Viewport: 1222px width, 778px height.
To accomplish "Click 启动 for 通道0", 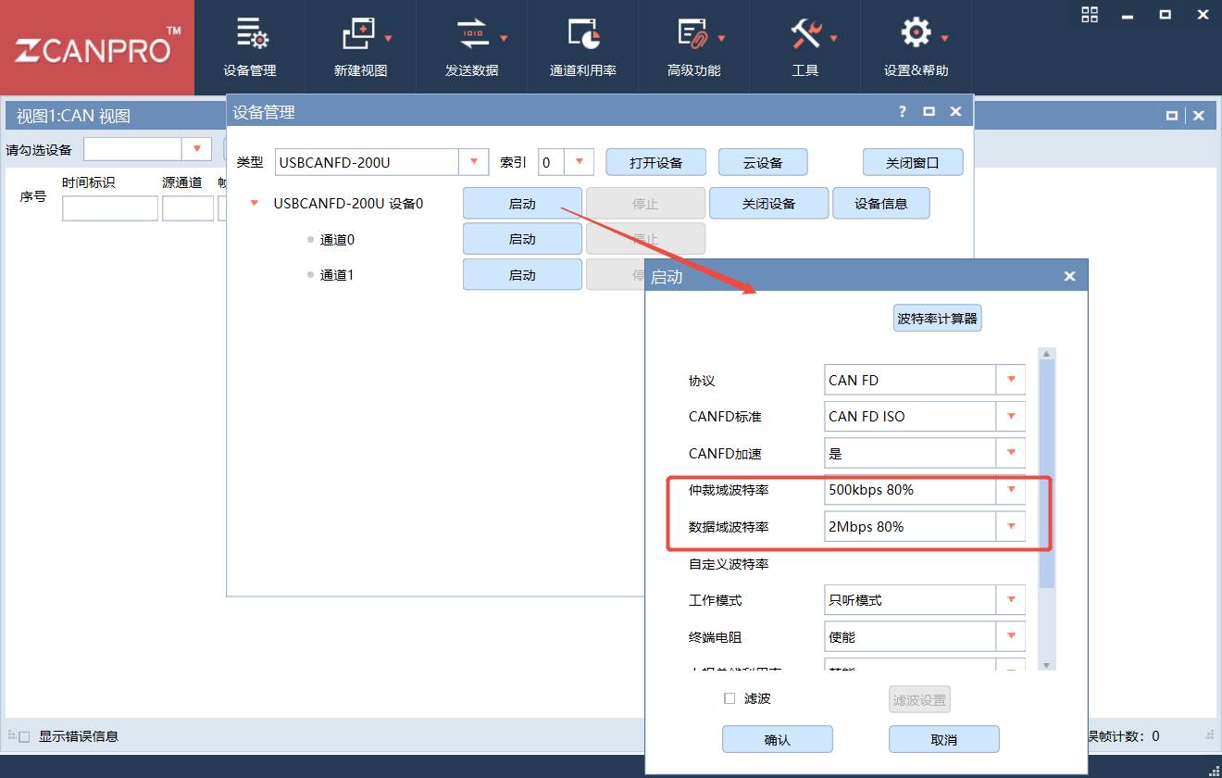I will (522, 239).
